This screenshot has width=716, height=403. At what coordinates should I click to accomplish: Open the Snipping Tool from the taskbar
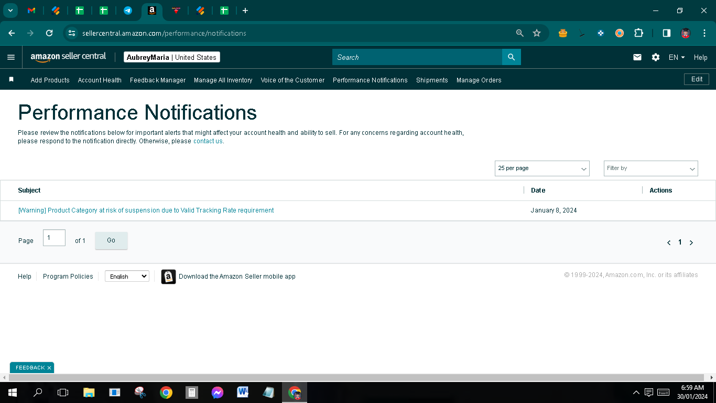[x=140, y=393]
